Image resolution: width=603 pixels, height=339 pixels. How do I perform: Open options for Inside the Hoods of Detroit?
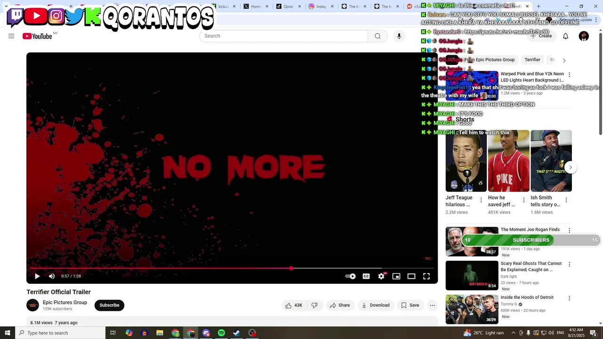click(569, 299)
